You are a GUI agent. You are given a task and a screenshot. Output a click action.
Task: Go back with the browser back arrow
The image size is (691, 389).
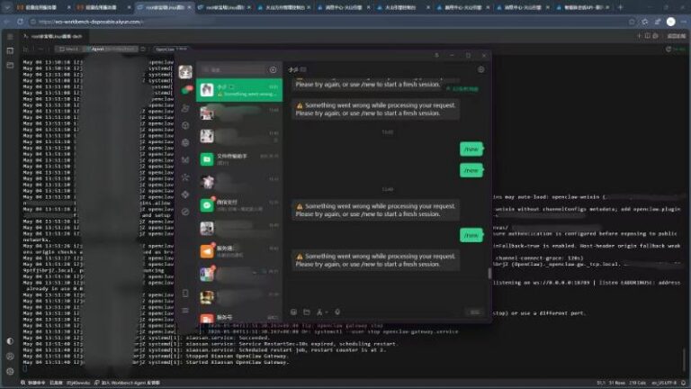pos(6,22)
